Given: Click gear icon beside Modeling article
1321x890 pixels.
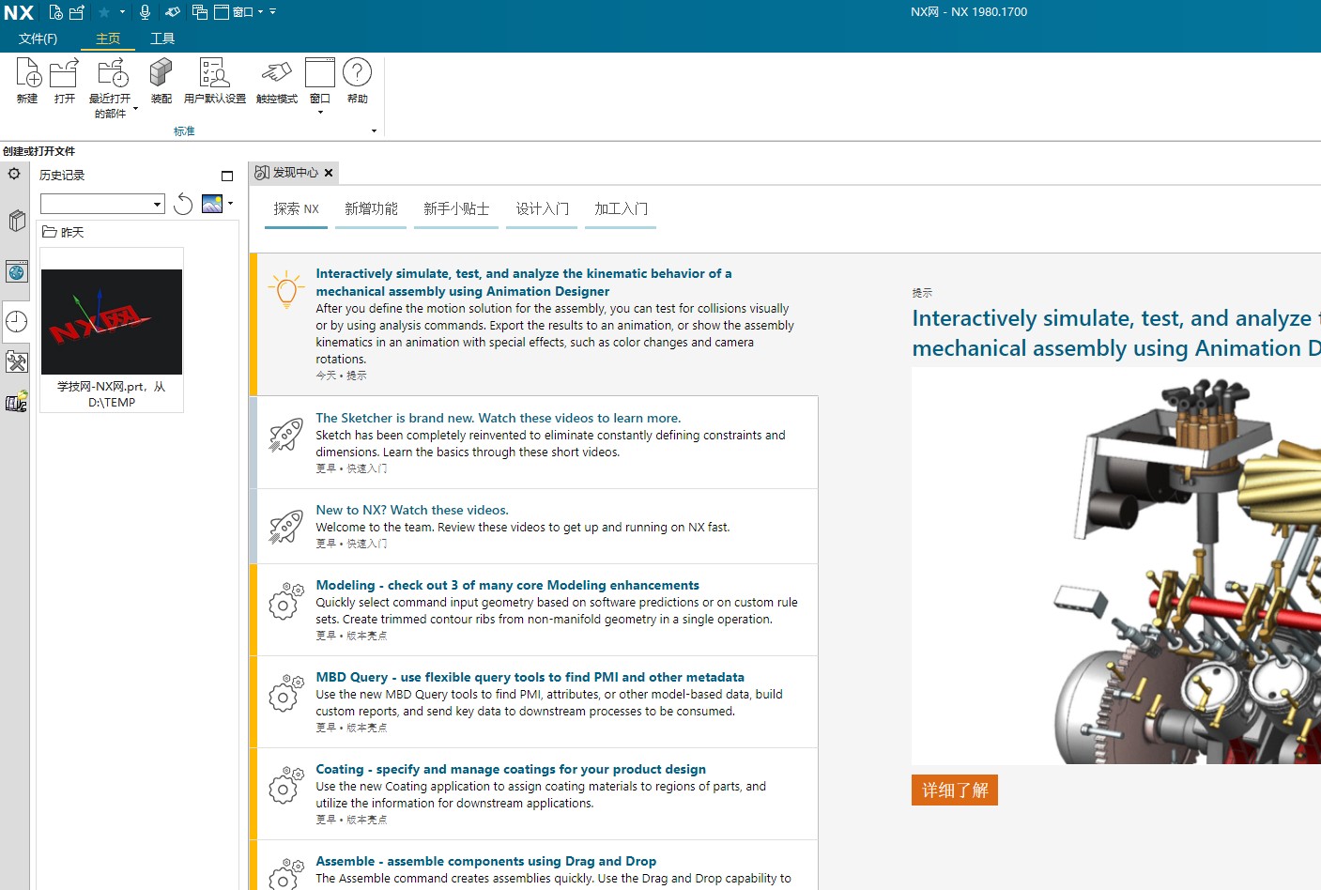Looking at the screenshot, I should 286,602.
